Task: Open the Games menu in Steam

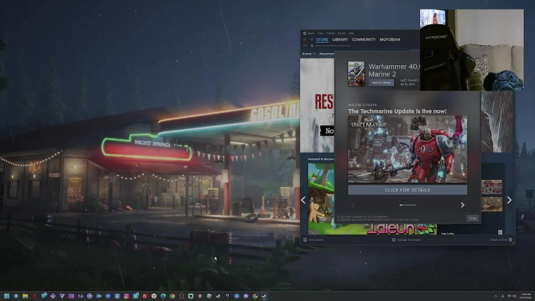Action: [x=341, y=33]
